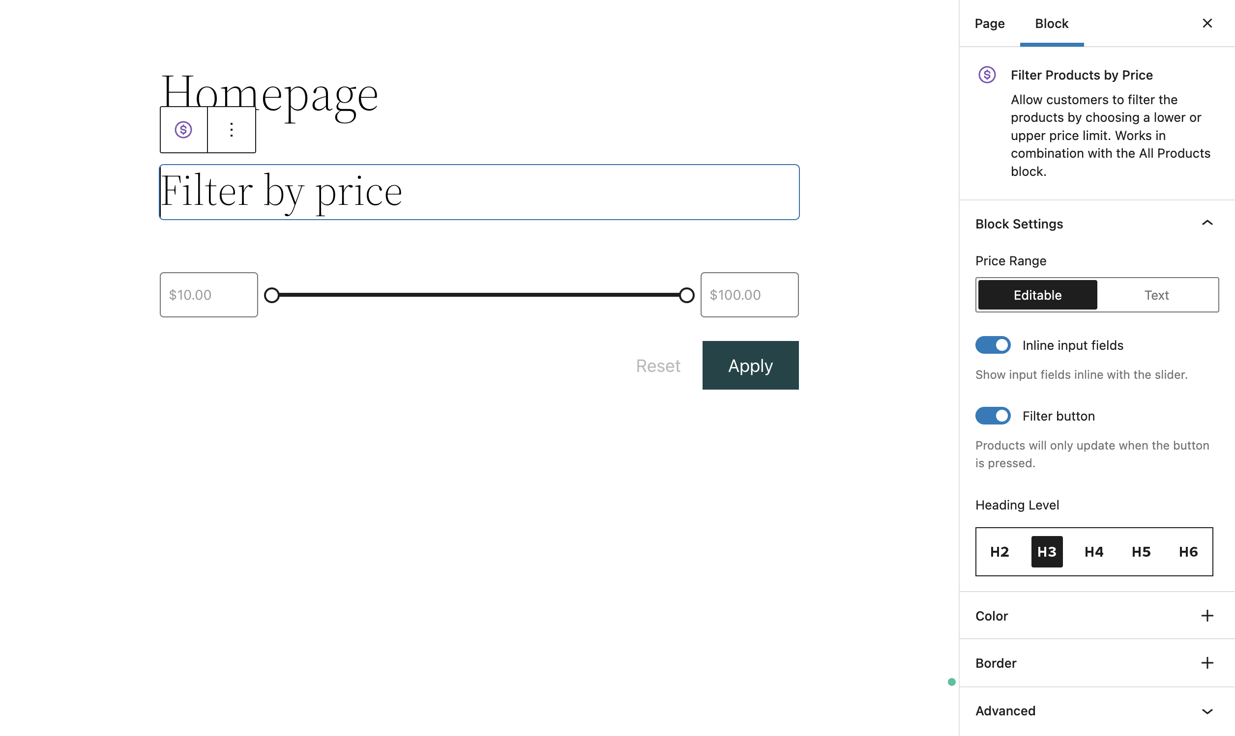Click the Filter Products by Price title

[1082, 75]
